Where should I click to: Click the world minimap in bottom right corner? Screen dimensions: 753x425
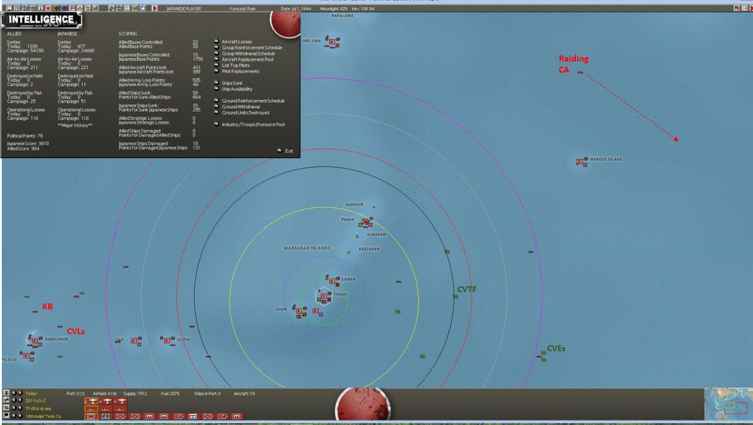[x=729, y=405]
